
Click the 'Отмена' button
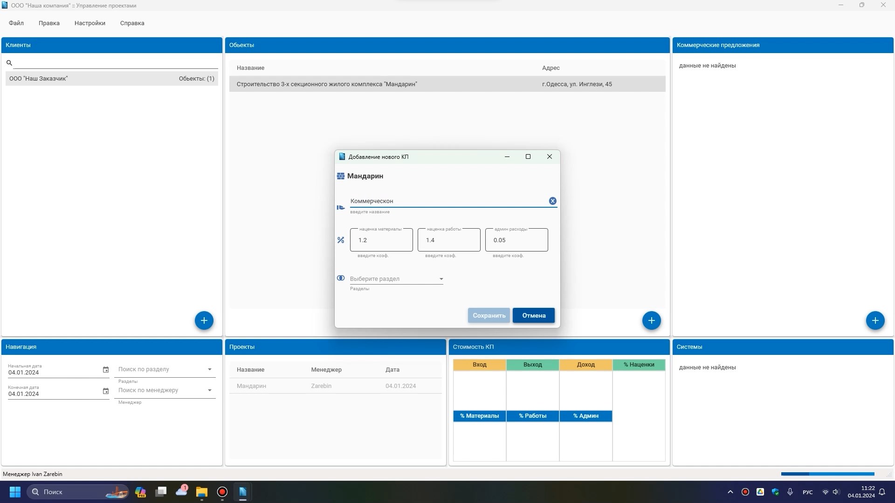[x=533, y=315]
